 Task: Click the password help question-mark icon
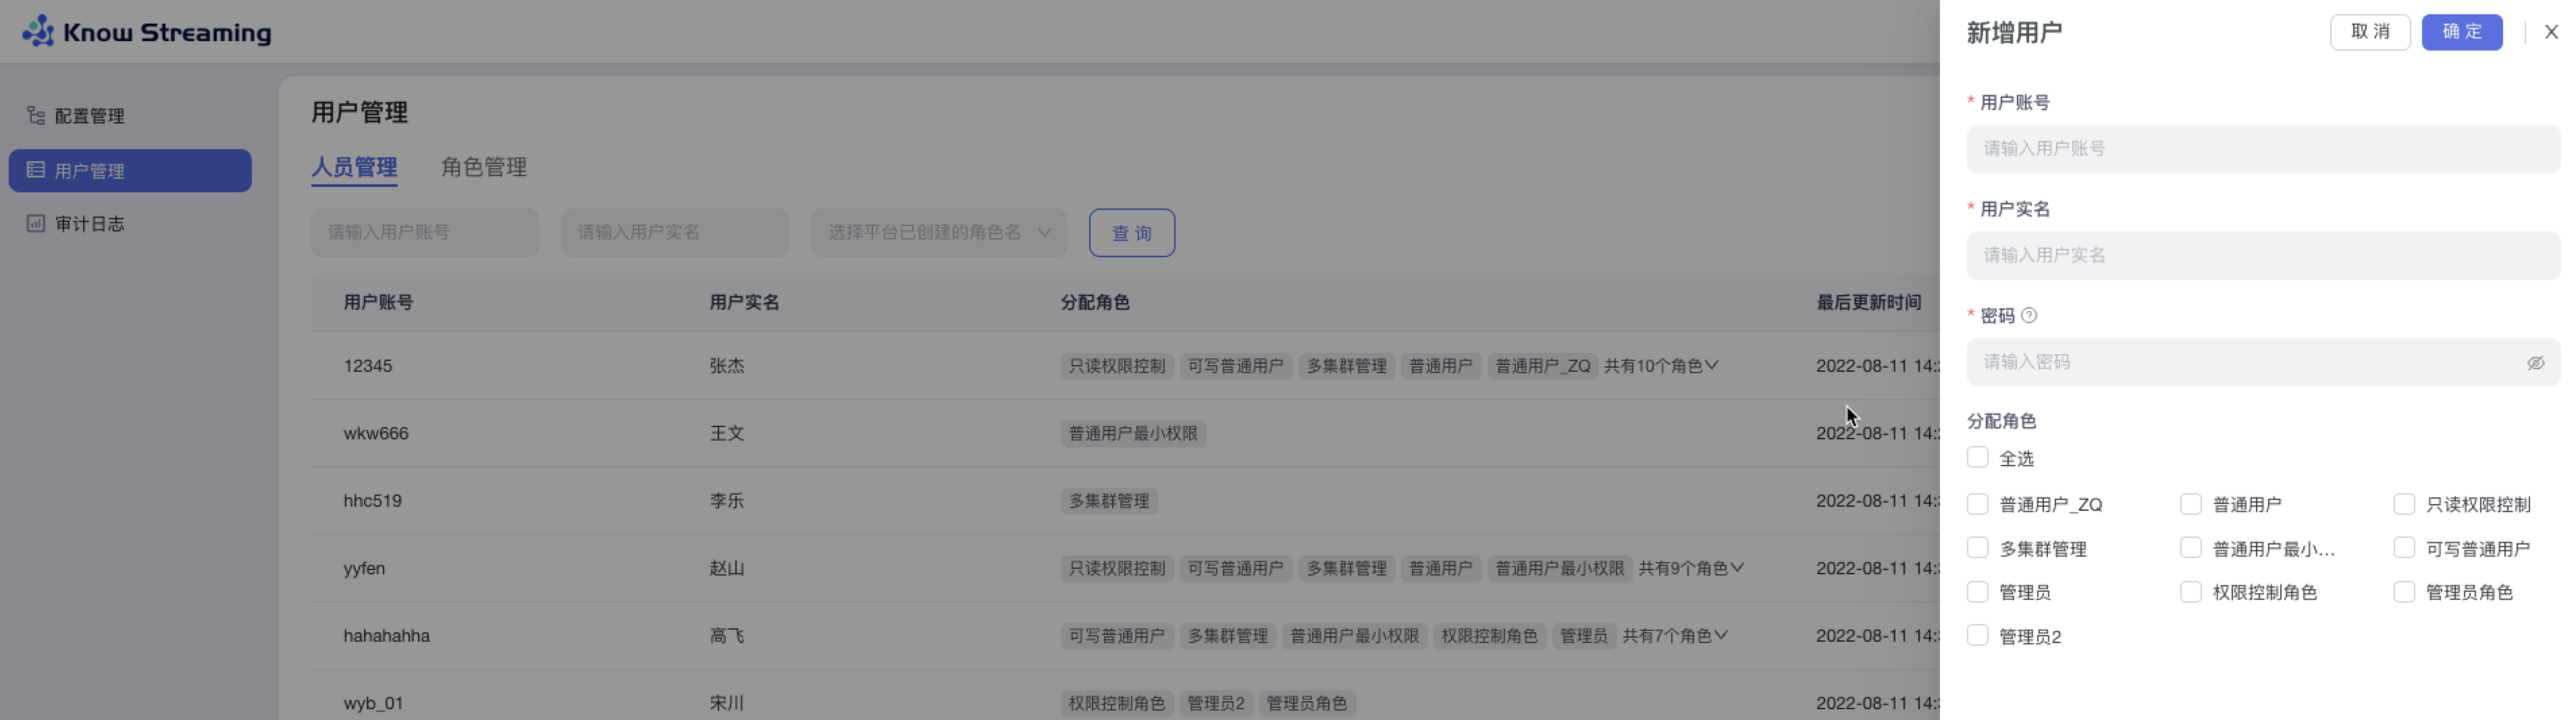[x=2029, y=316]
